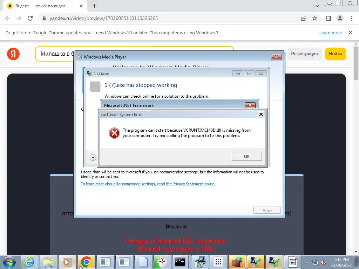Click the muted volume tray icon
Viewport: 359px width, 269px height.
(324, 263)
